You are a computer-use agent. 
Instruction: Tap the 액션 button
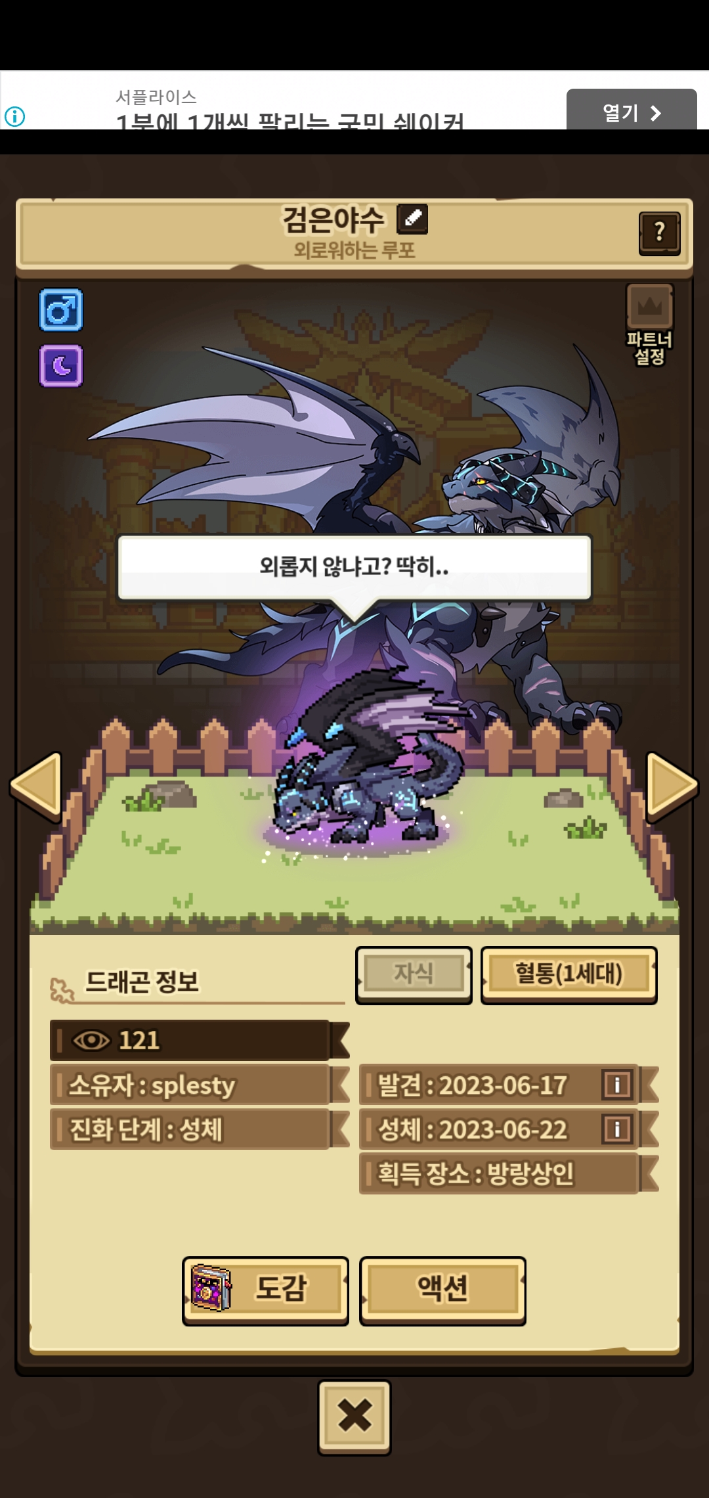[x=442, y=1290]
